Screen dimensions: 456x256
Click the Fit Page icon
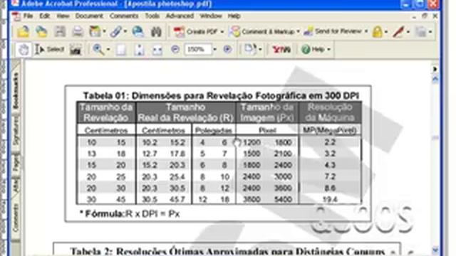pyautogui.click(x=140, y=50)
